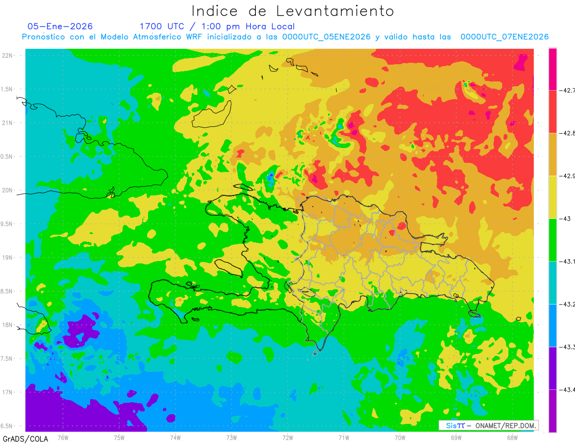Click the 76W longitude axis label
The image size is (575, 444).
(x=63, y=438)
